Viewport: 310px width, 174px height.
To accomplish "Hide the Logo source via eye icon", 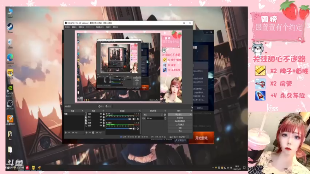I will click(101, 120).
